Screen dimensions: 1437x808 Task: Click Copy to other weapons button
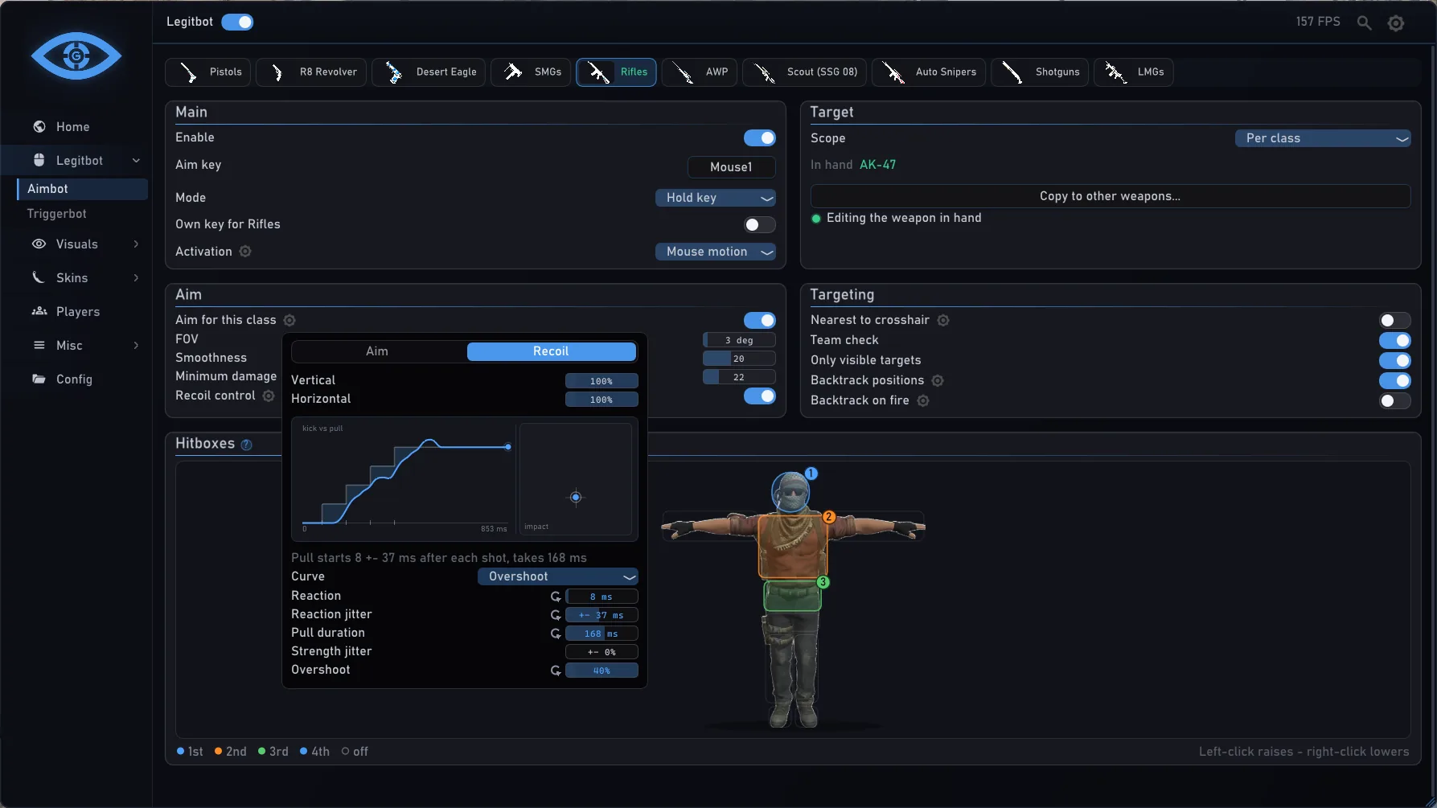[1111, 196]
